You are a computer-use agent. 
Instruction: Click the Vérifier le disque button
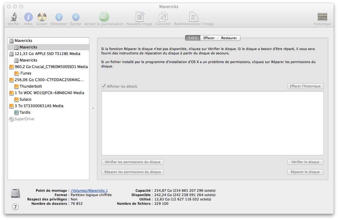[305, 162]
